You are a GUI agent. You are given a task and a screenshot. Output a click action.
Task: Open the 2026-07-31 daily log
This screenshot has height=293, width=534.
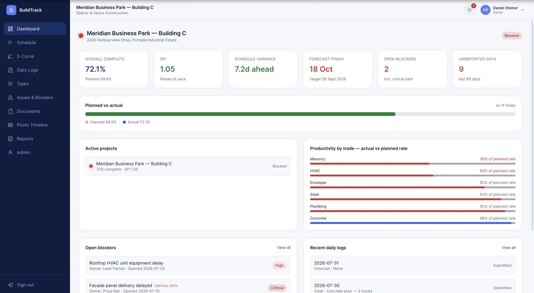pos(413,265)
